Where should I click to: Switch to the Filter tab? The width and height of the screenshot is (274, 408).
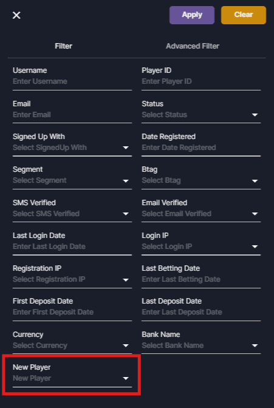coord(64,46)
